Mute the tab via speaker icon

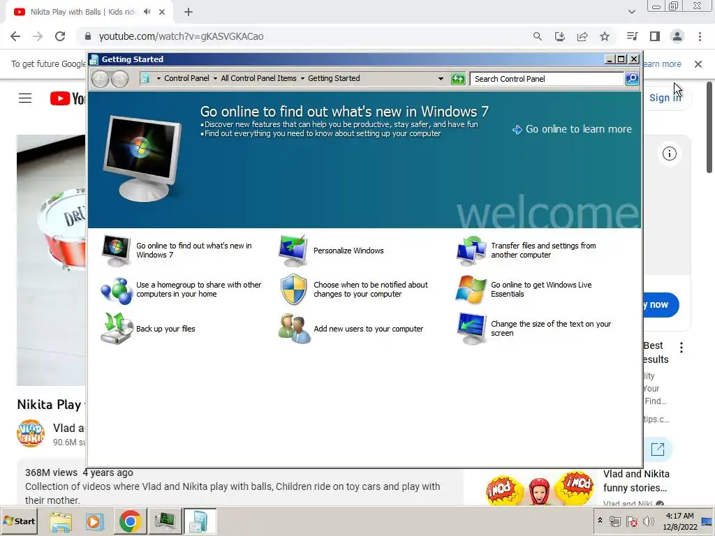pyautogui.click(x=147, y=12)
